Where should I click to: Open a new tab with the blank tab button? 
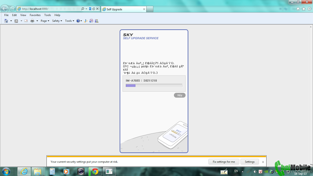(x=150, y=9)
